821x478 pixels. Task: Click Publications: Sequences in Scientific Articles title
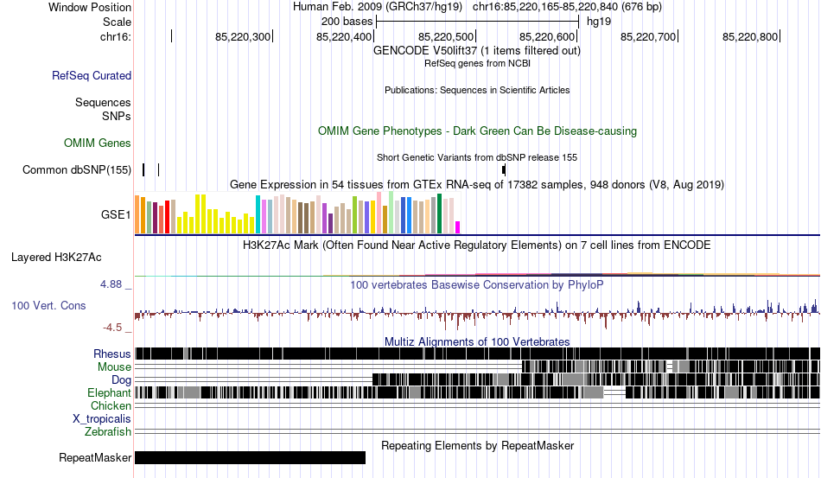(x=477, y=90)
